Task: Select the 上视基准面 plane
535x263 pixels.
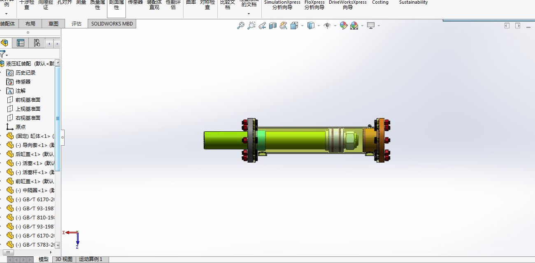Action: [x=23, y=109]
